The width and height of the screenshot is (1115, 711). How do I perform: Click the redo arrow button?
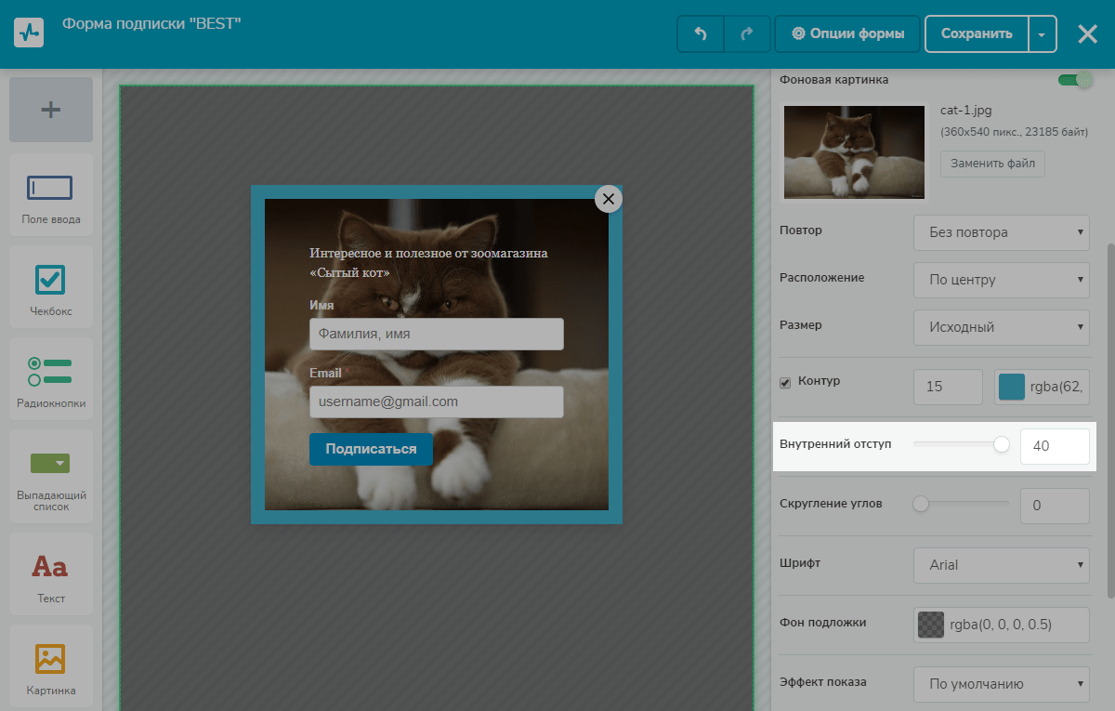(747, 34)
